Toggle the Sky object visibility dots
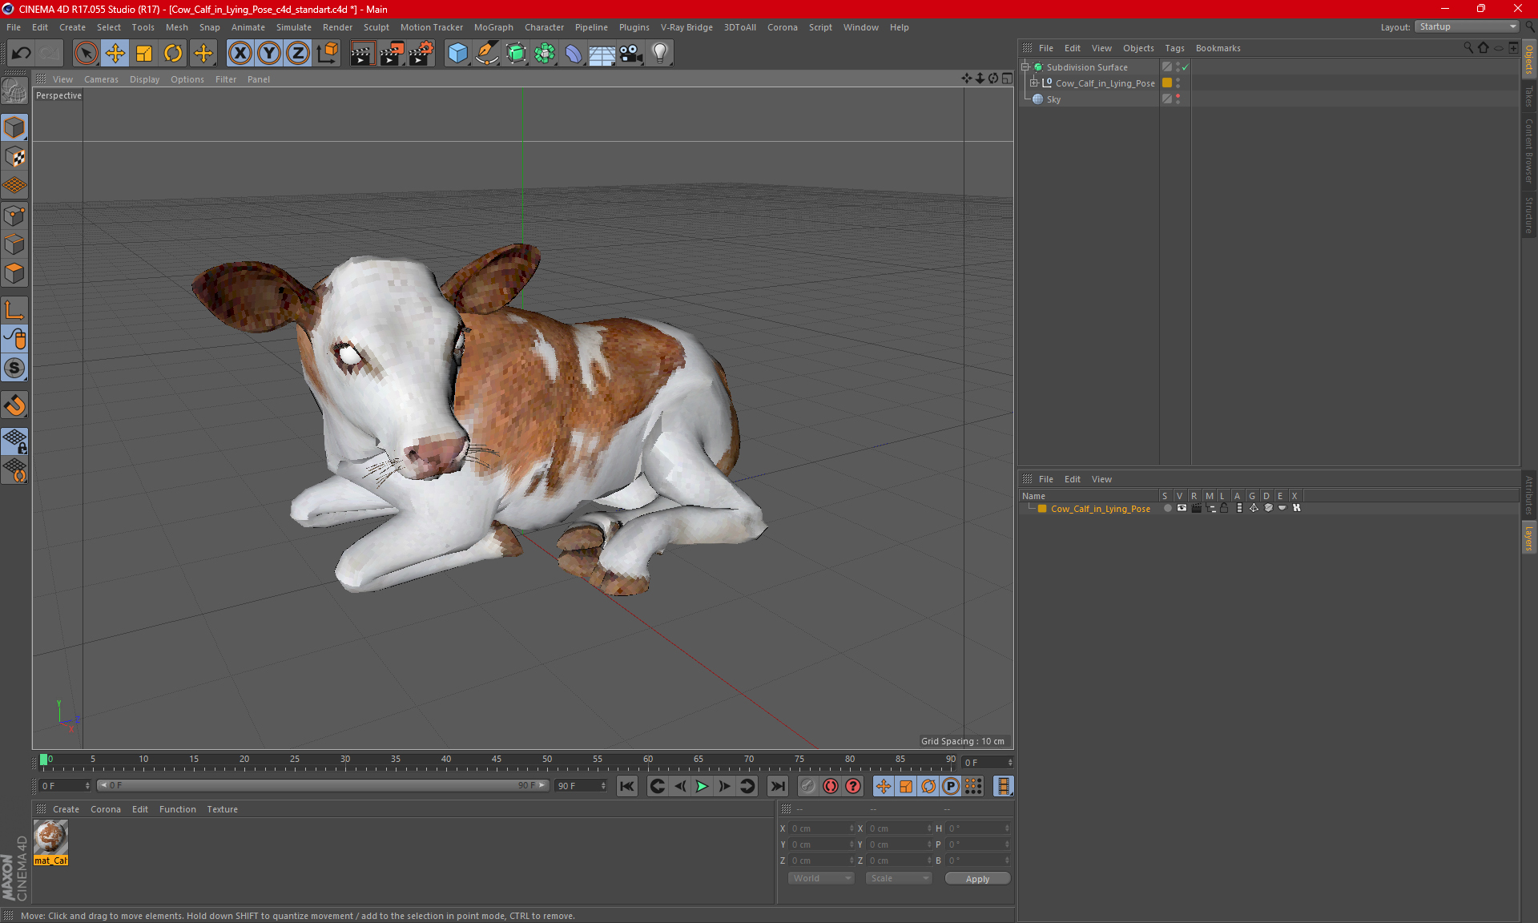 click(1178, 99)
